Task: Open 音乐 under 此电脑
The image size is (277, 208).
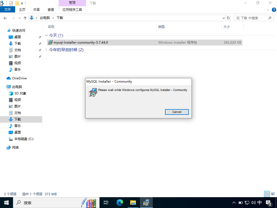Action: coord(18,126)
